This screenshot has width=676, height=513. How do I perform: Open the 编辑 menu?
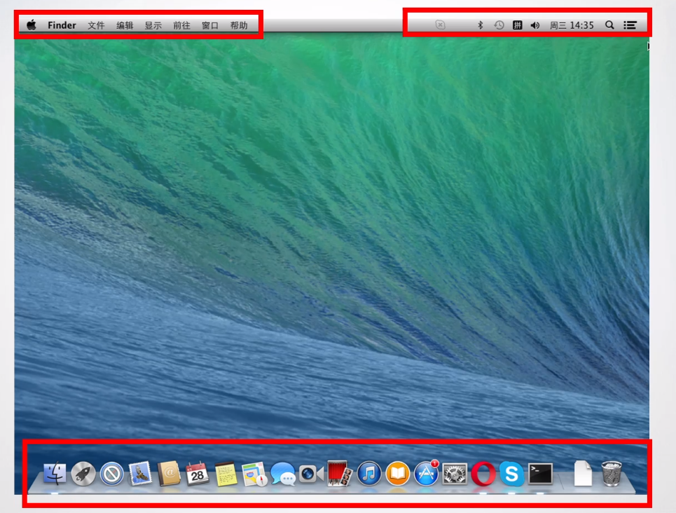[x=125, y=25]
